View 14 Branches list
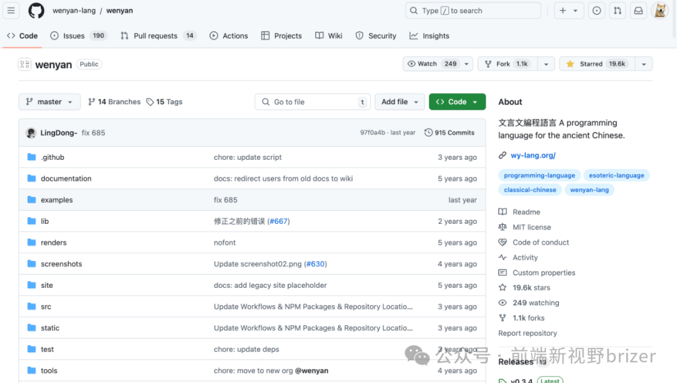 (114, 102)
